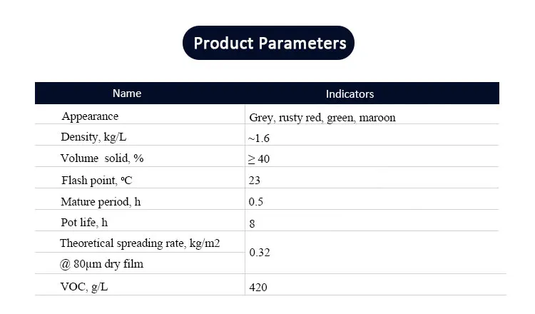Screen dimensions: 535x314
Task: Click the 'Grey, rusty red, green, maroon' value
Action: (322, 118)
